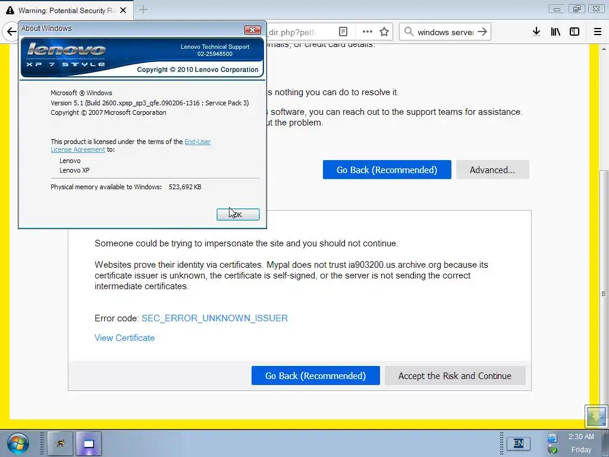Click upper Go Back (Recommended) button

pos(387,170)
